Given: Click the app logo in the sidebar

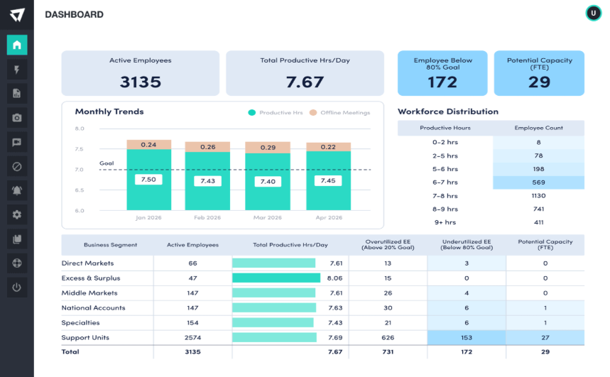Looking at the screenshot, I should coord(17,15).
